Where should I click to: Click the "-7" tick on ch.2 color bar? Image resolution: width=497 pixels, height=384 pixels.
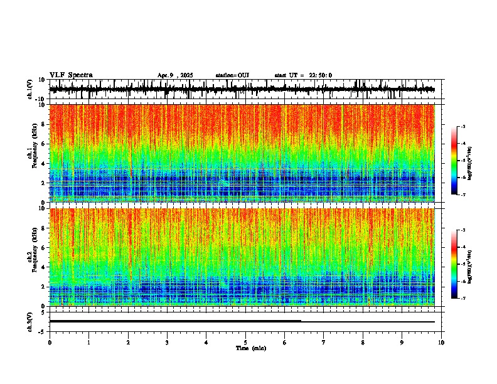coord(463,298)
